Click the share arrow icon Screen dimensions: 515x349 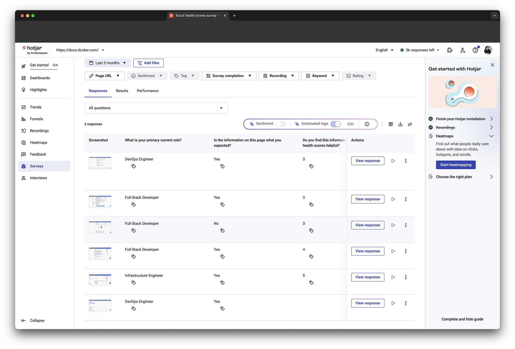(410, 124)
